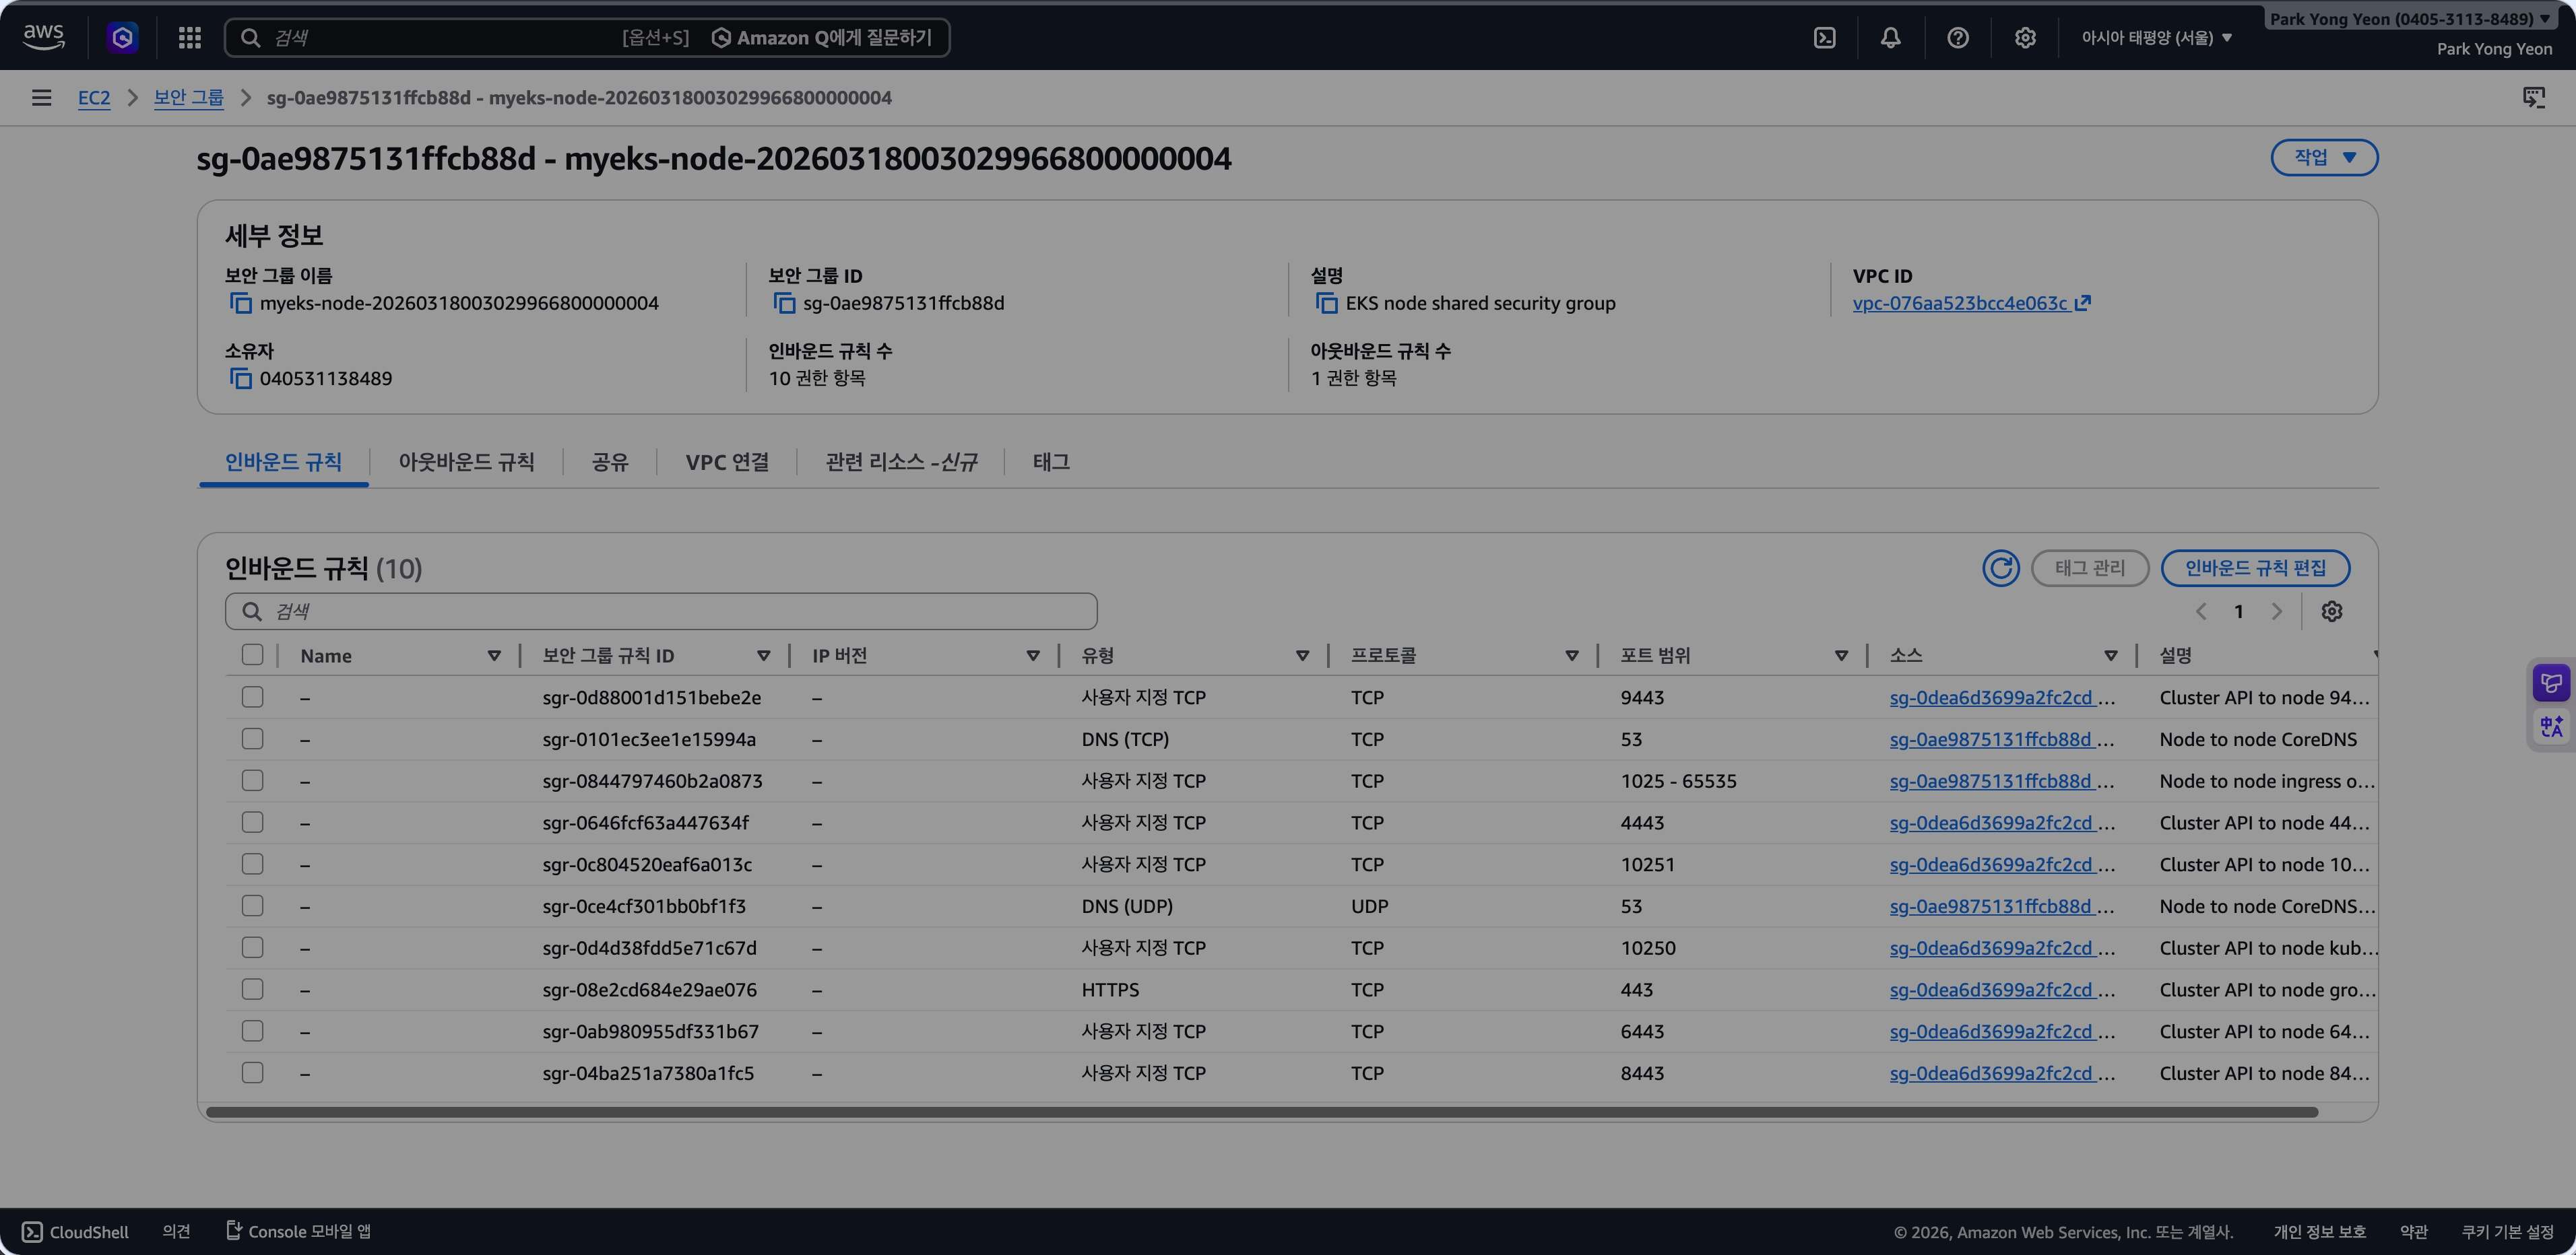Screen dimensions: 2576x1255
Task: Expand the 아시아 태평양 (서울) region selector
Action: pos(2155,38)
